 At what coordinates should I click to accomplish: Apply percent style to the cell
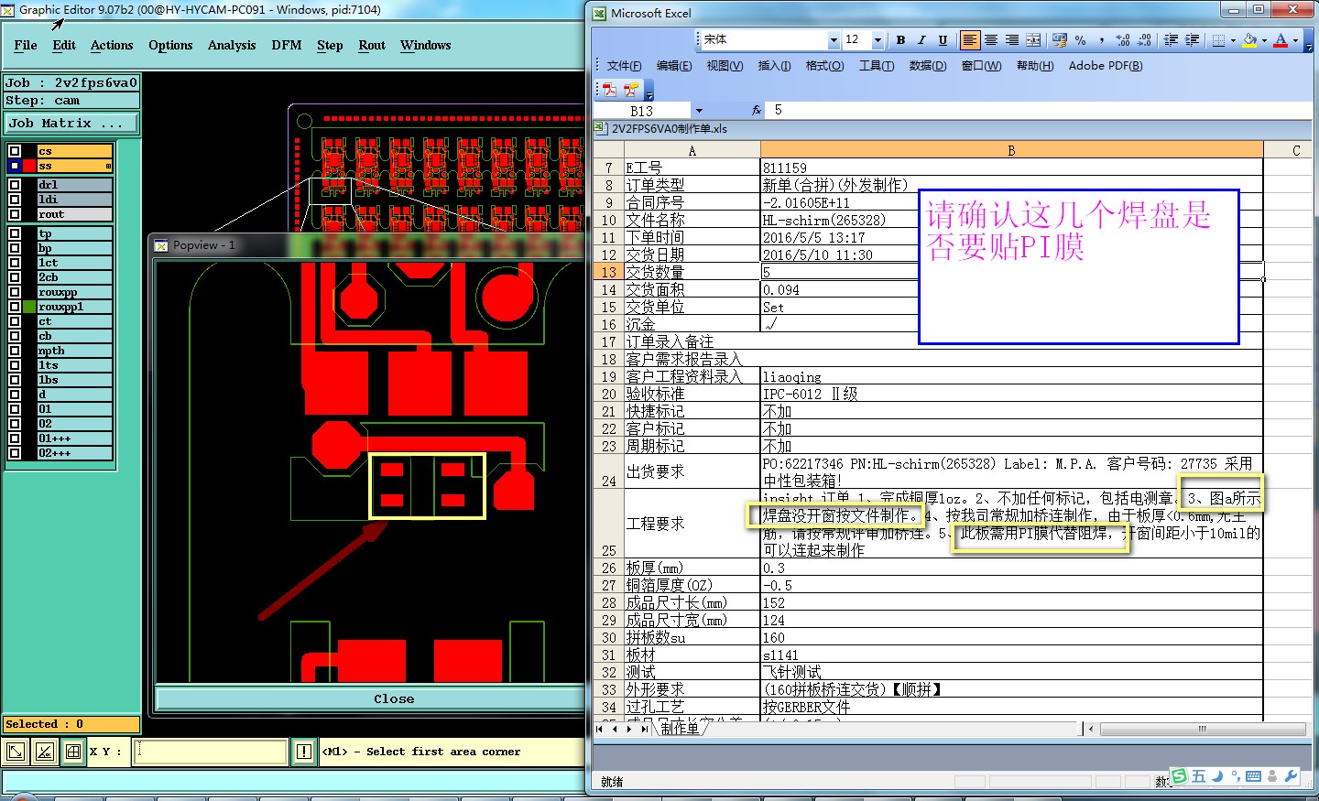click(x=1081, y=40)
